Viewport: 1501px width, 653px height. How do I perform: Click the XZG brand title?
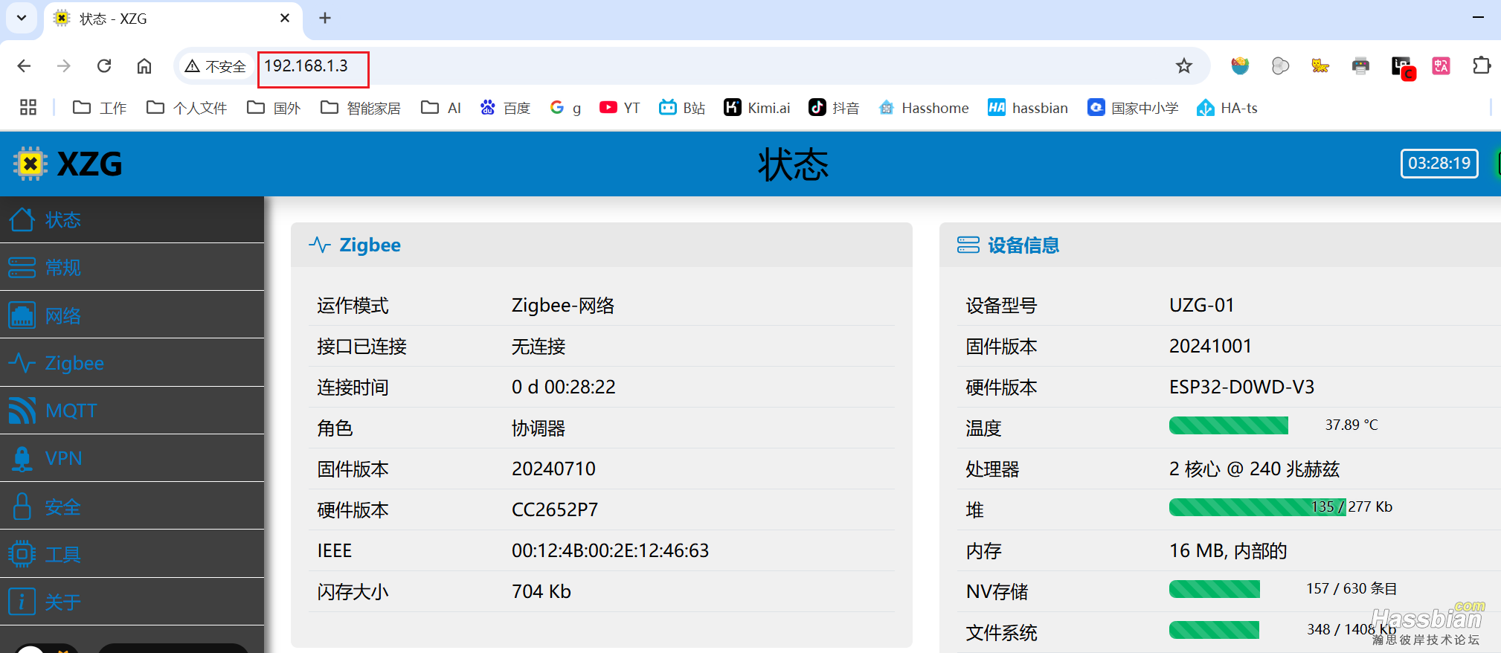[90, 164]
